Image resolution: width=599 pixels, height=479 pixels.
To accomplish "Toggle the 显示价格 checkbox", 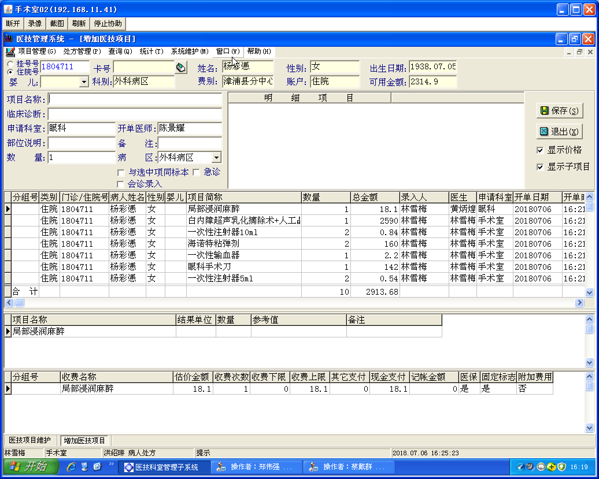I will click(x=540, y=150).
